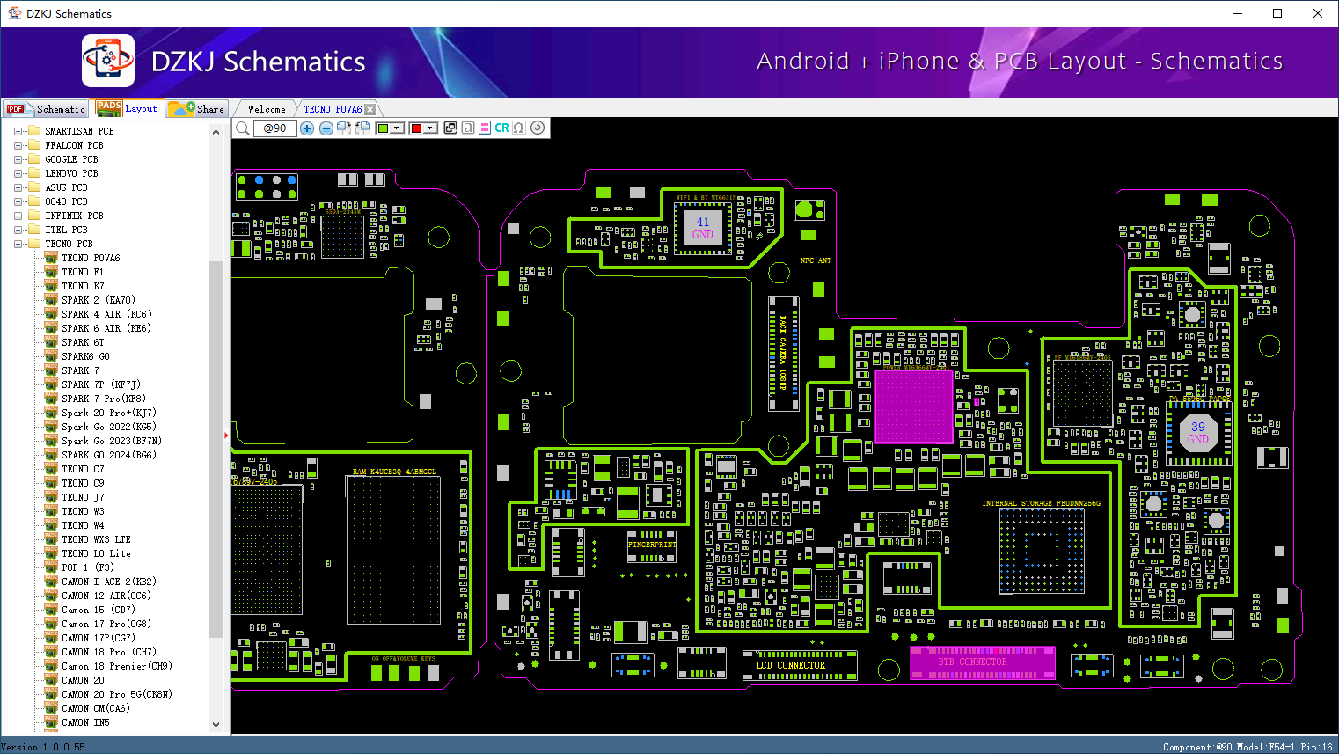Click the PADS icon beside TECNO K7
The width and height of the screenshot is (1339, 754).
tap(51, 286)
